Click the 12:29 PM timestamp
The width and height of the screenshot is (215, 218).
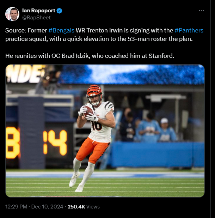pos(16,207)
